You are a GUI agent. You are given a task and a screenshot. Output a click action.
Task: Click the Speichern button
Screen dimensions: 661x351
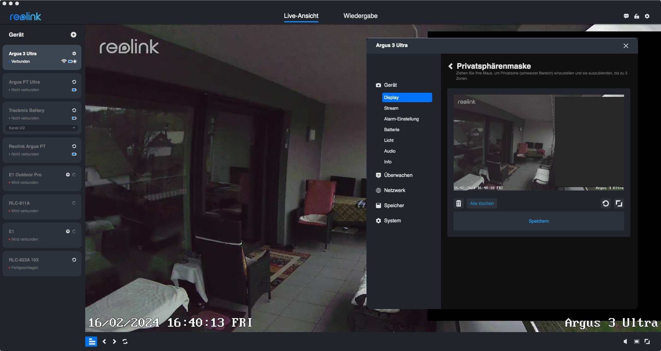point(539,221)
